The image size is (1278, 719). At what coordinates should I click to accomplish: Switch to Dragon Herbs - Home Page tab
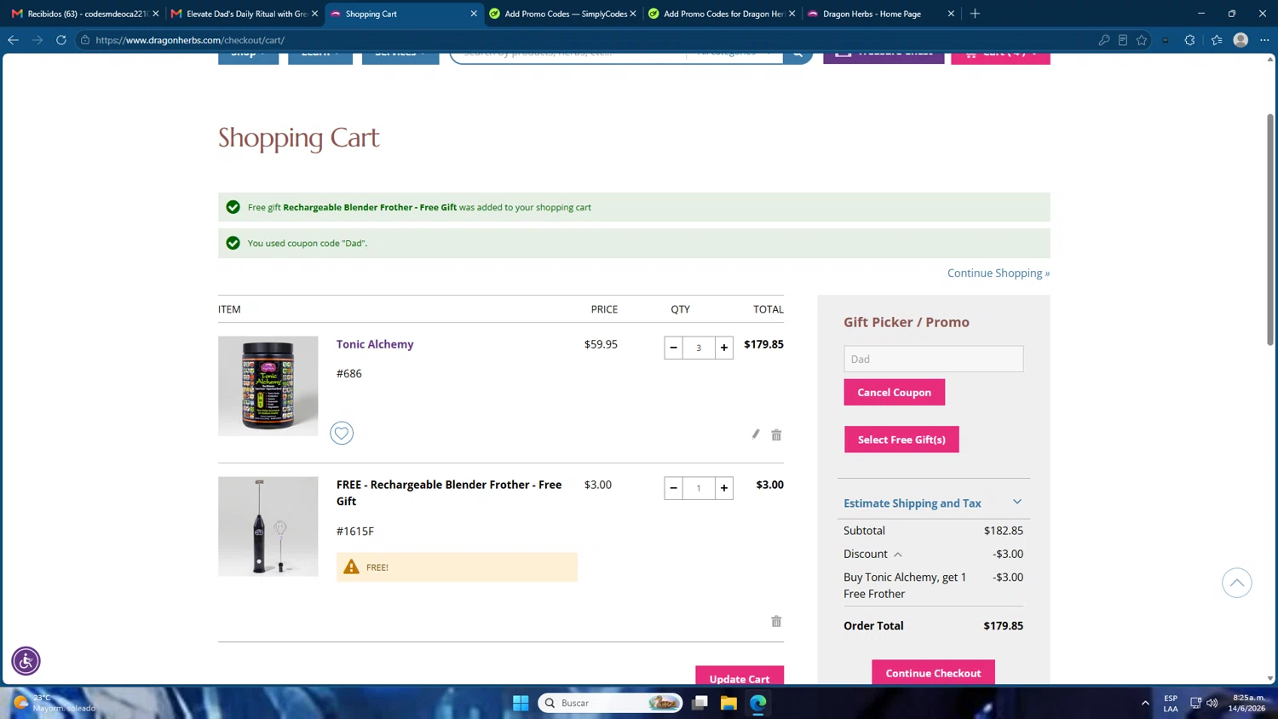881,14
